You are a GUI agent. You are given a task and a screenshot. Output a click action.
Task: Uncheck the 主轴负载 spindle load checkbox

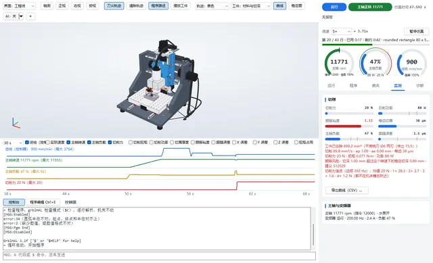(89, 143)
